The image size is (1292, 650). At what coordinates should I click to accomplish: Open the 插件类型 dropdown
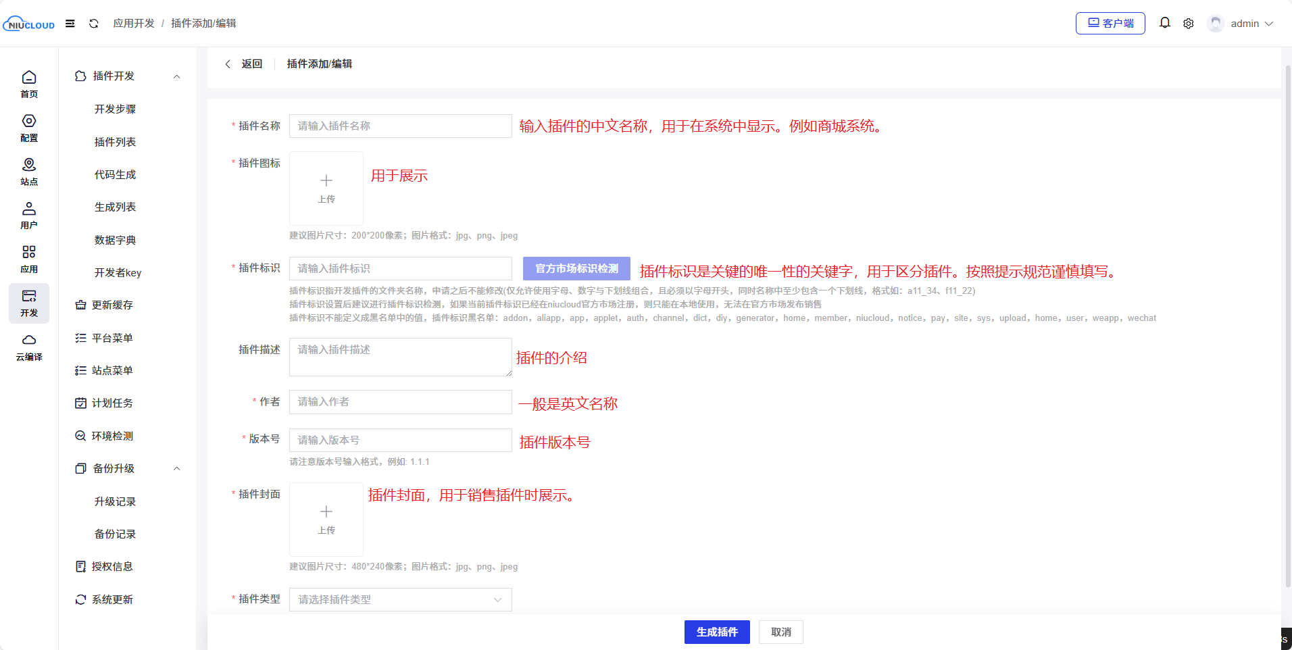400,599
